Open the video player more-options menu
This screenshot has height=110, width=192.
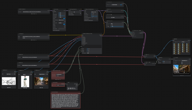189,72
